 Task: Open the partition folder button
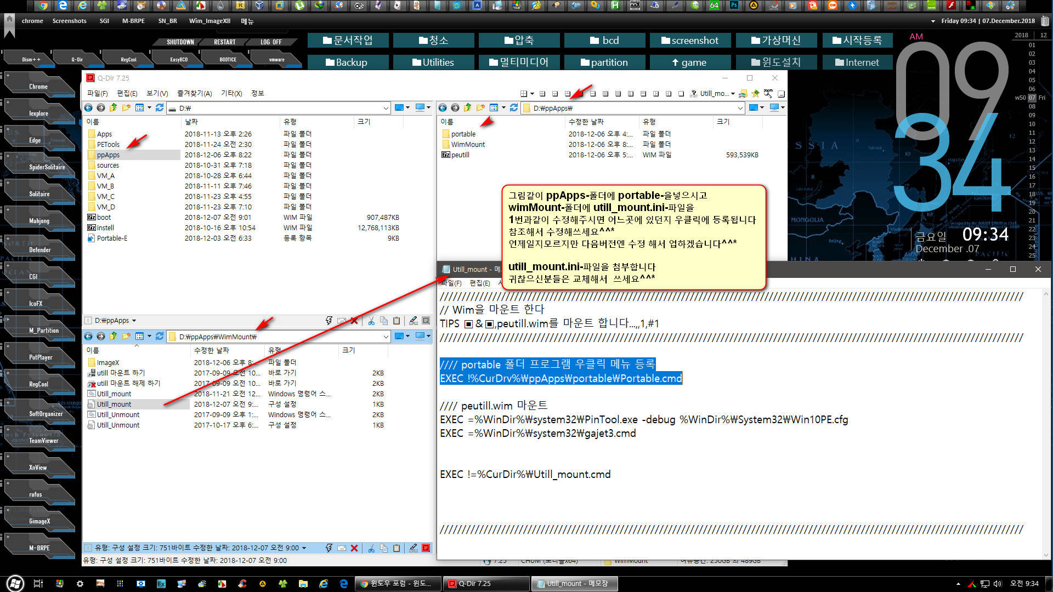tap(605, 62)
